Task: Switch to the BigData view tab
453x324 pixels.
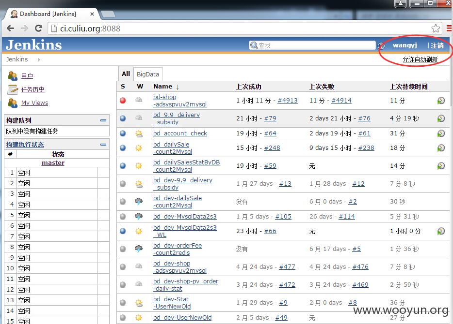Action: click(x=147, y=74)
